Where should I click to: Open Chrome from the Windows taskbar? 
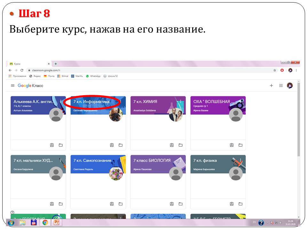coord(45,223)
